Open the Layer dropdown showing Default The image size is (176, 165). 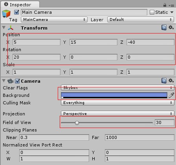(x=141, y=20)
